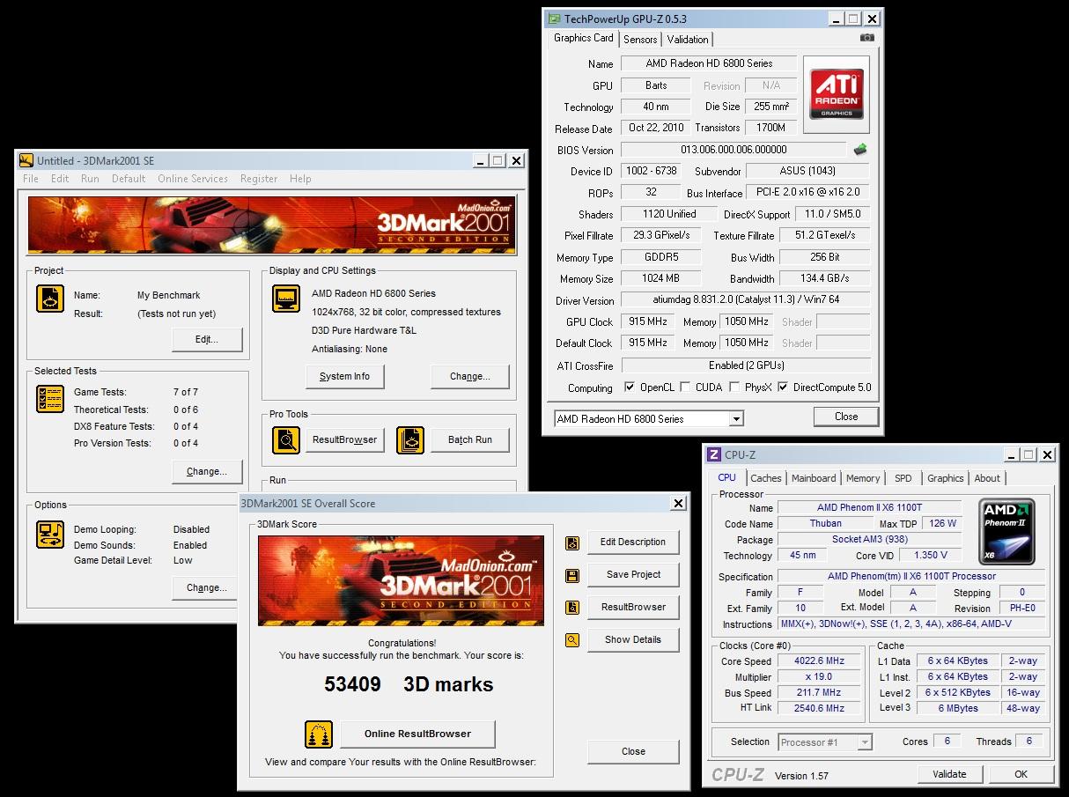
Task: Click the Save Project button
Action: click(x=633, y=575)
